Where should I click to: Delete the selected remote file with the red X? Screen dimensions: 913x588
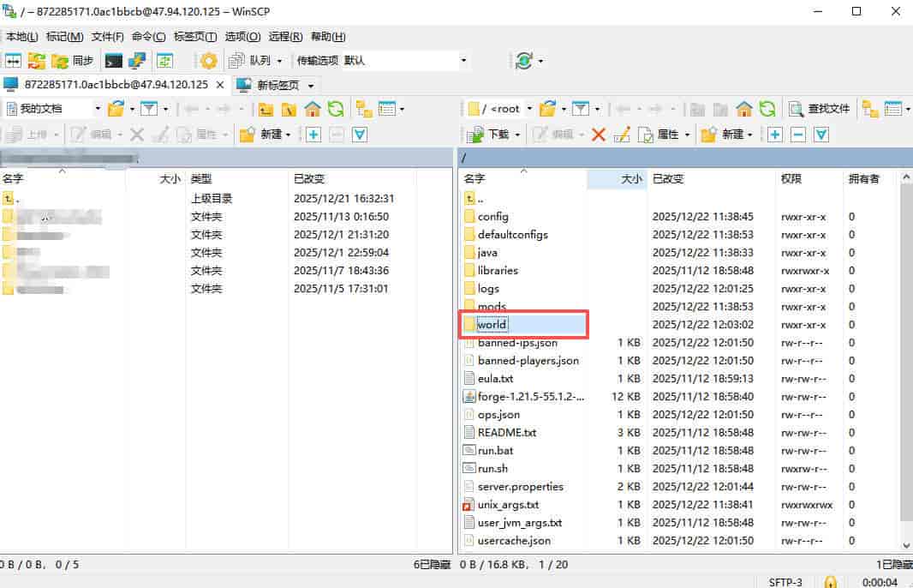point(599,135)
